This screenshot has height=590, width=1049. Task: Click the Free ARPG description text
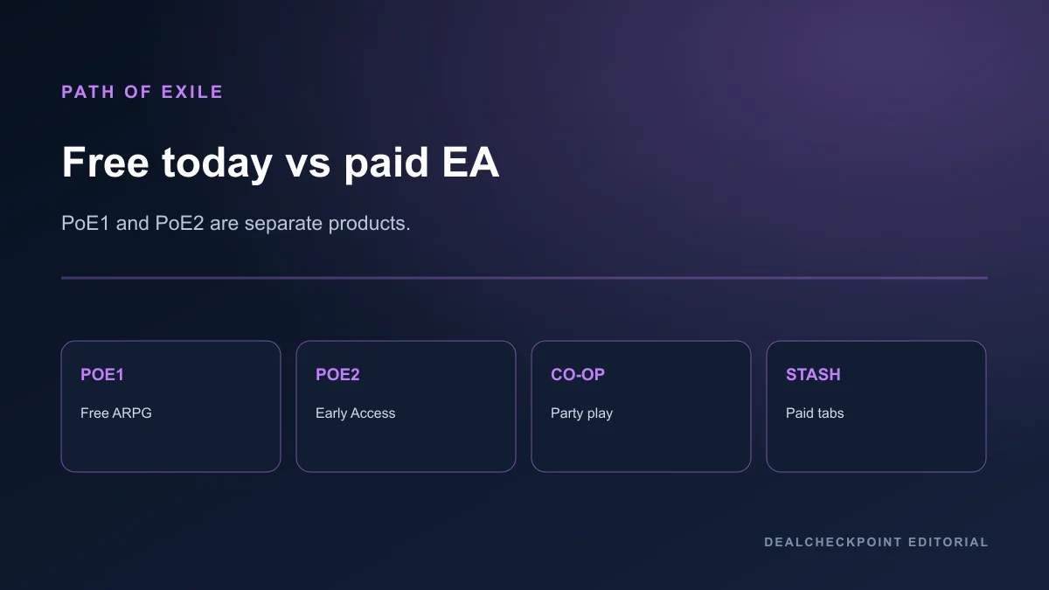116,413
